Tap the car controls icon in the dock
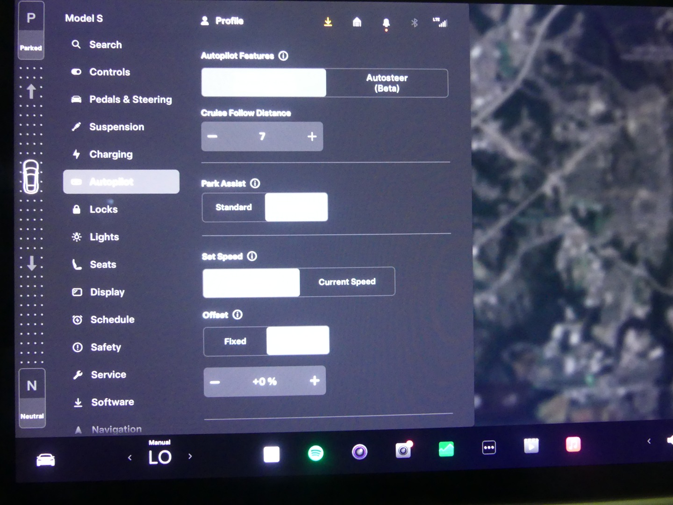This screenshot has height=505, width=673. [x=46, y=460]
